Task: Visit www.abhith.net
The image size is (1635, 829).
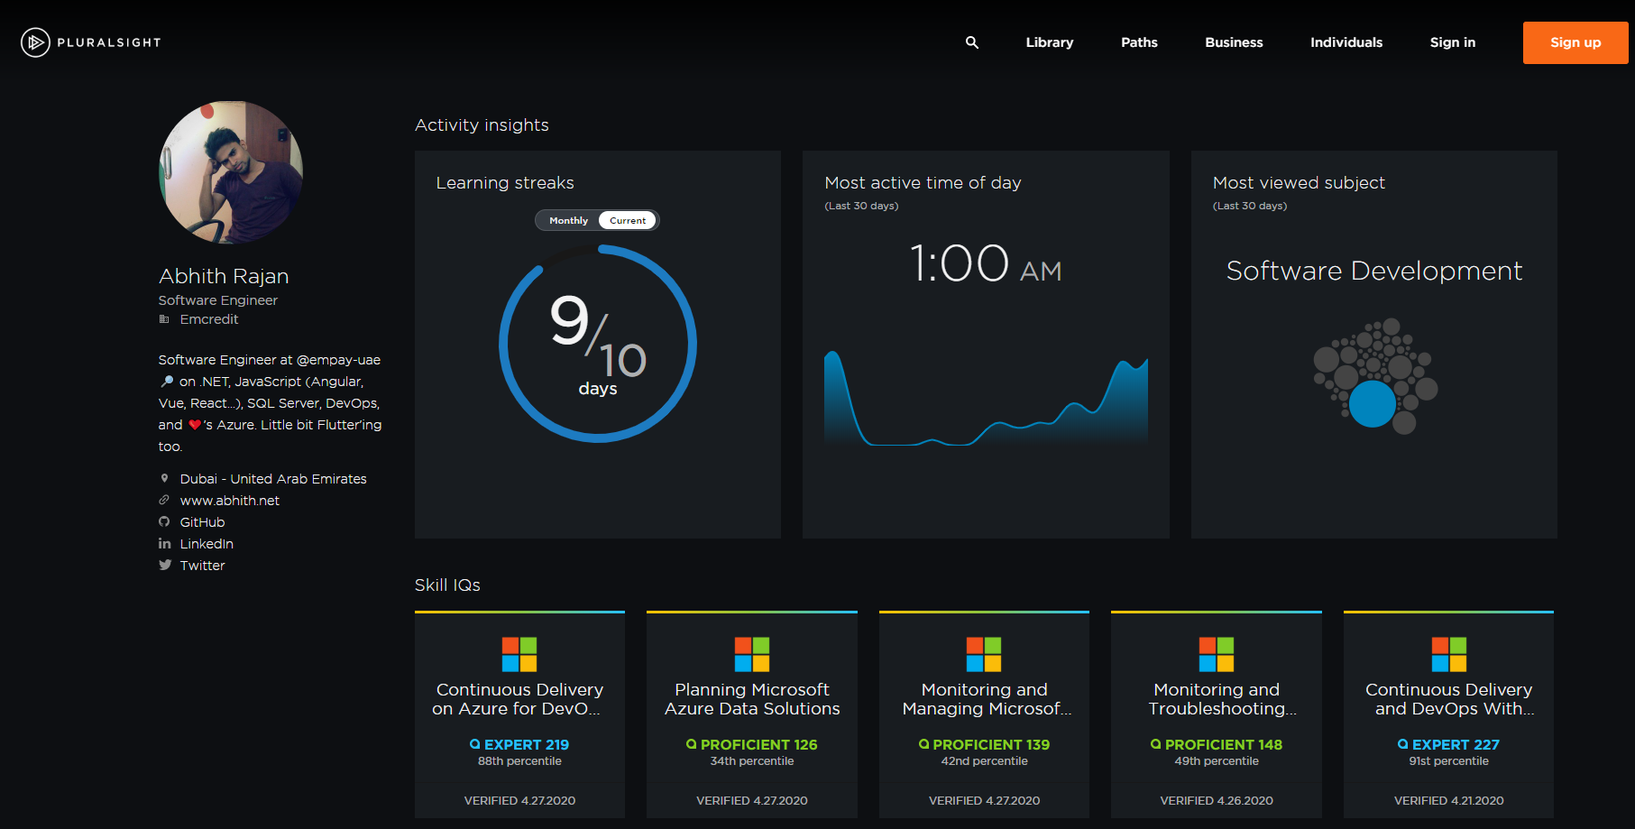Action: pyautogui.click(x=230, y=500)
